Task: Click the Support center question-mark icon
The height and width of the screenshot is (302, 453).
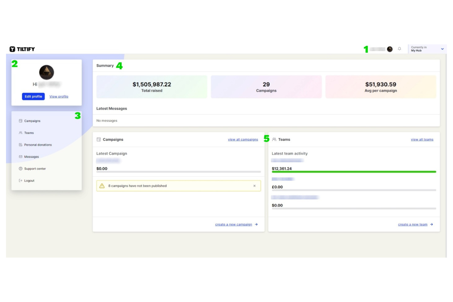Action: [20, 169]
